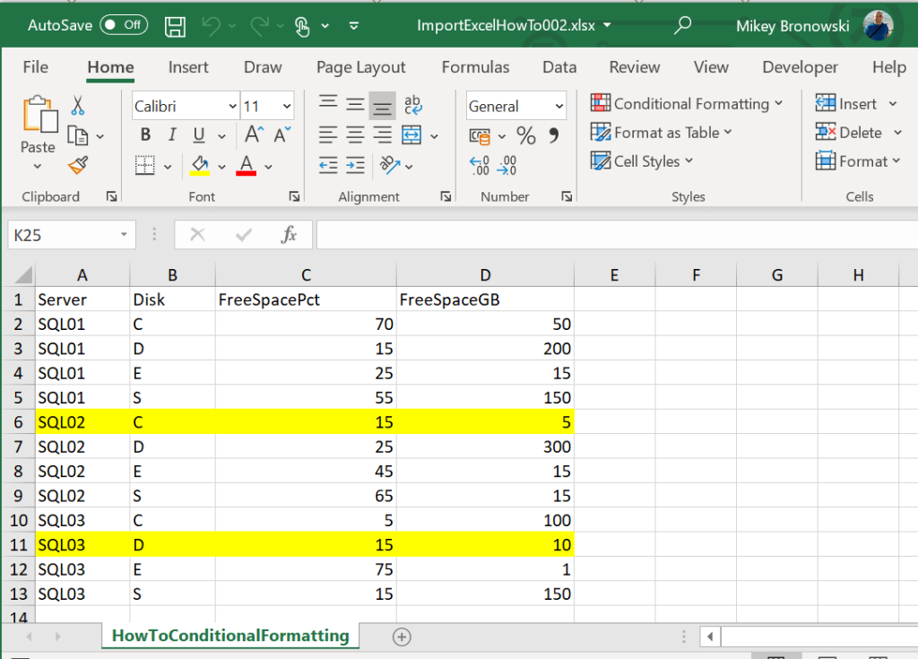Expand the Font size dropdown
Viewport: 918px width, 659px height.
(x=286, y=105)
